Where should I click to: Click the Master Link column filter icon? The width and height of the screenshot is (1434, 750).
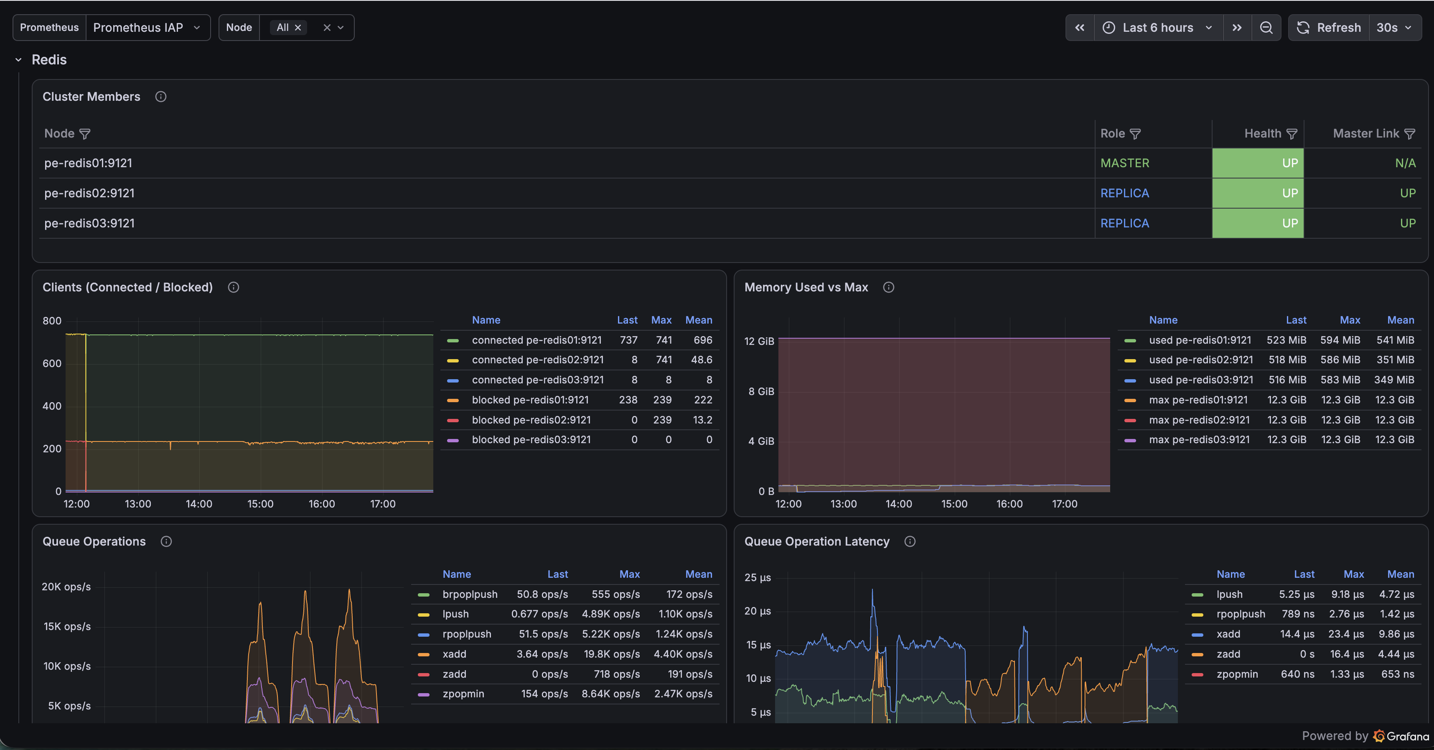(1409, 134)
